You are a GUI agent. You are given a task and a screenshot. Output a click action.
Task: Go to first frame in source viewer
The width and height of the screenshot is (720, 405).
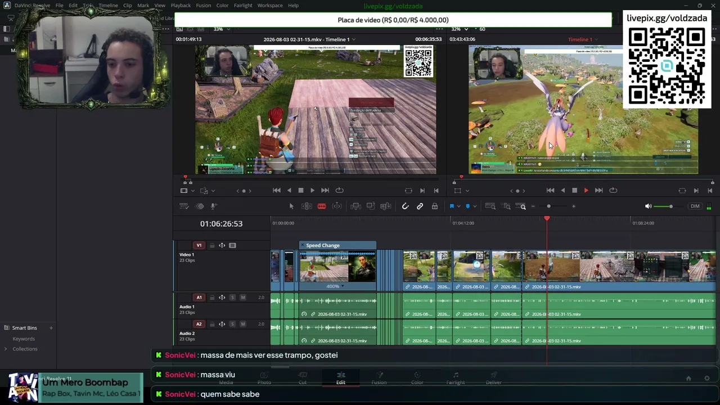click(x=276, y=191)
